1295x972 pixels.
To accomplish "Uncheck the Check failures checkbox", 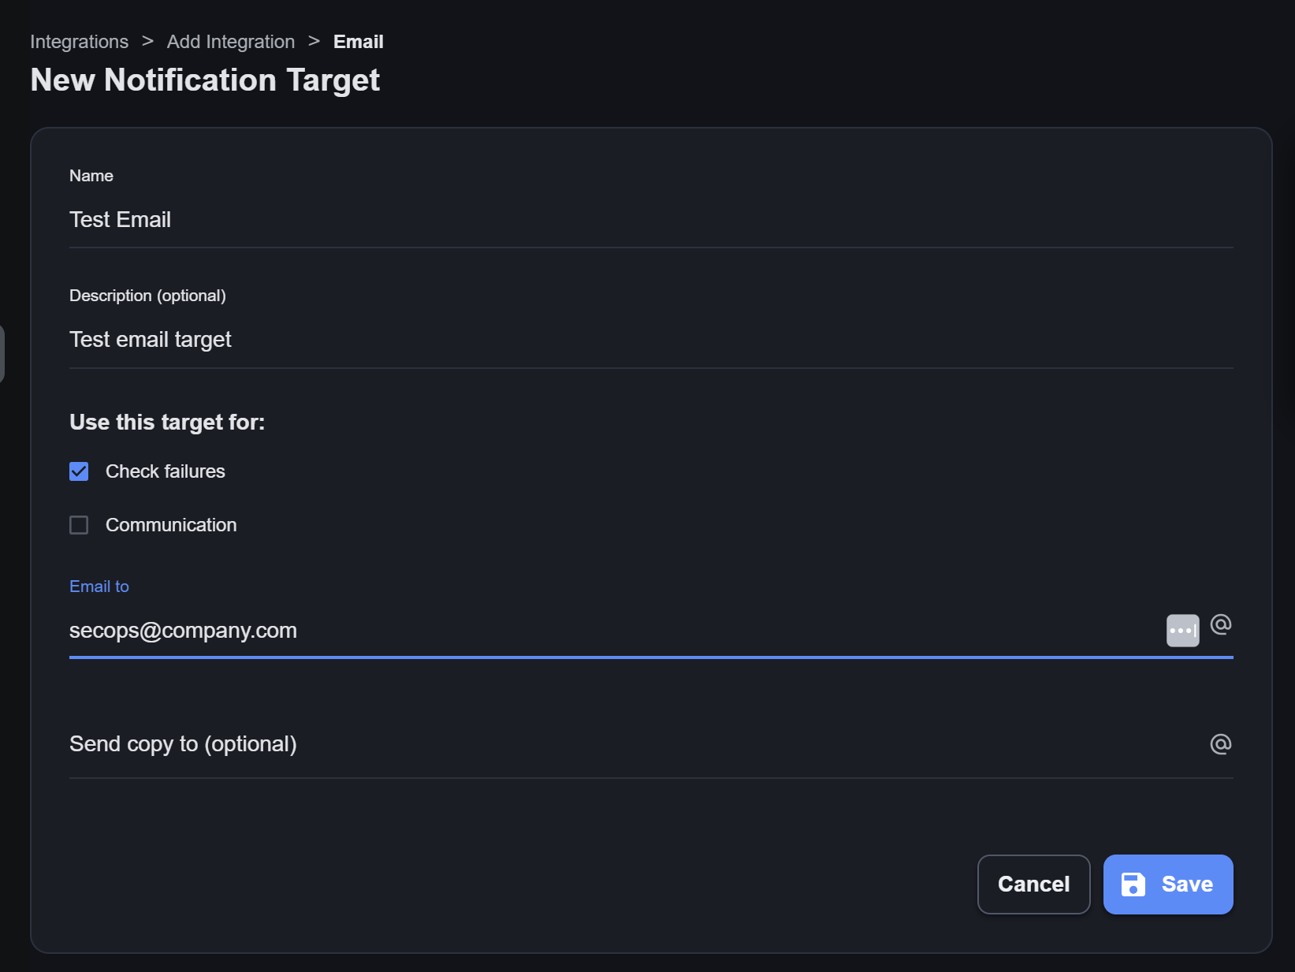I will 79,471.
